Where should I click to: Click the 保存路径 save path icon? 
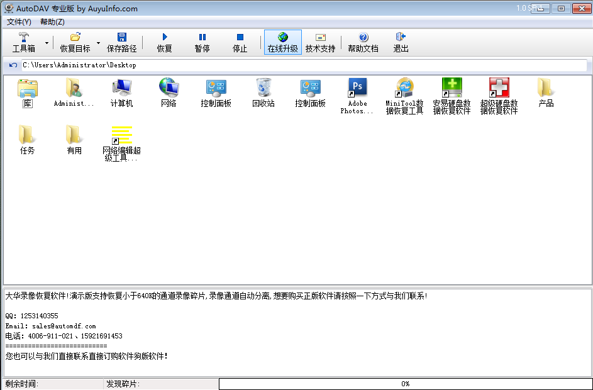pyautogui.click(x=121, y=38)
